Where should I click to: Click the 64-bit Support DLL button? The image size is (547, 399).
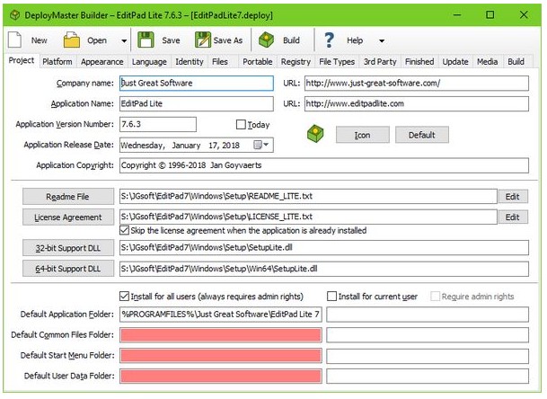click(x=68, y=269)
